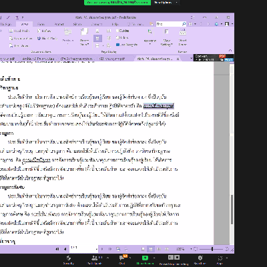Screen dimensions: 267x267
Task: Click the Reverse View icon
Action: [21, 39]
